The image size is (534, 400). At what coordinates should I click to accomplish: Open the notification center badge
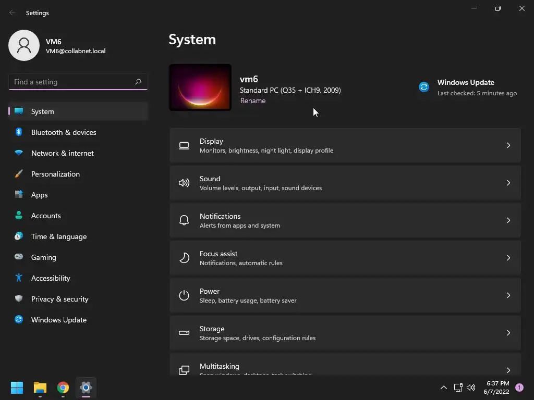[x=519, y=387]
